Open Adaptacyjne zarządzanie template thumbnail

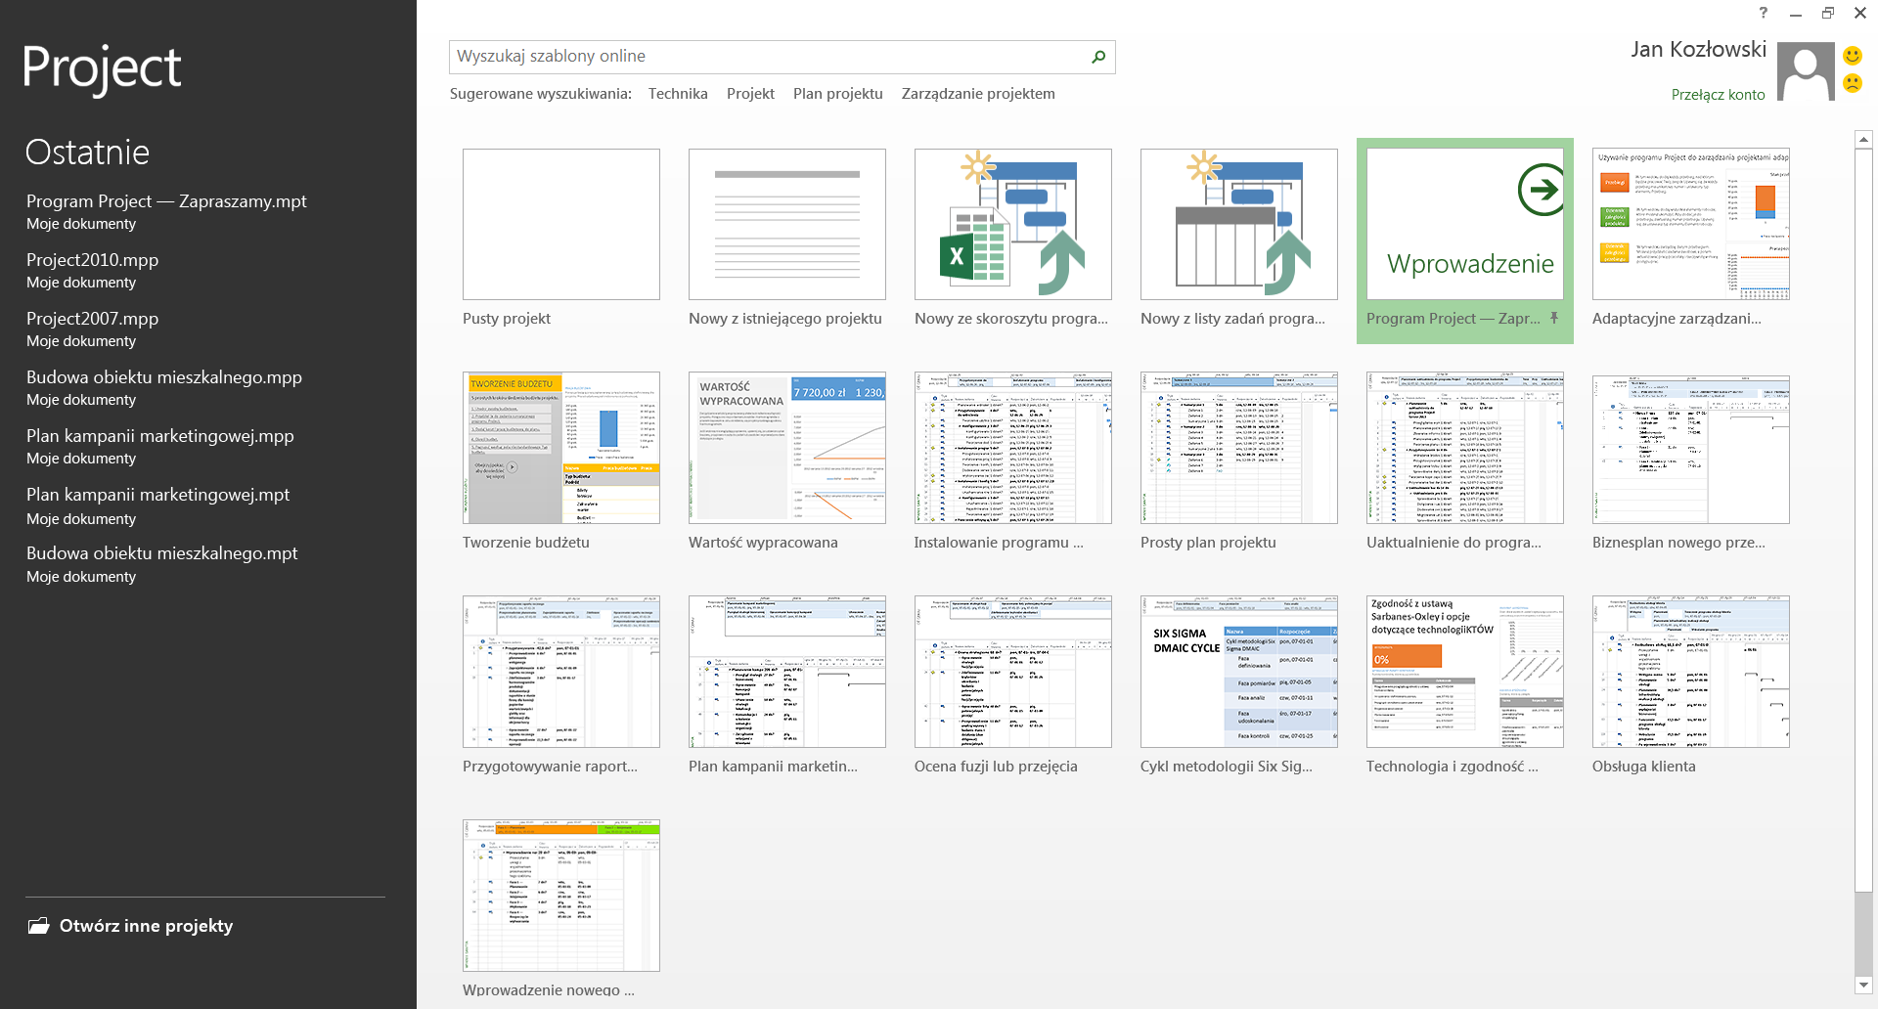(x=1690, y=224)
